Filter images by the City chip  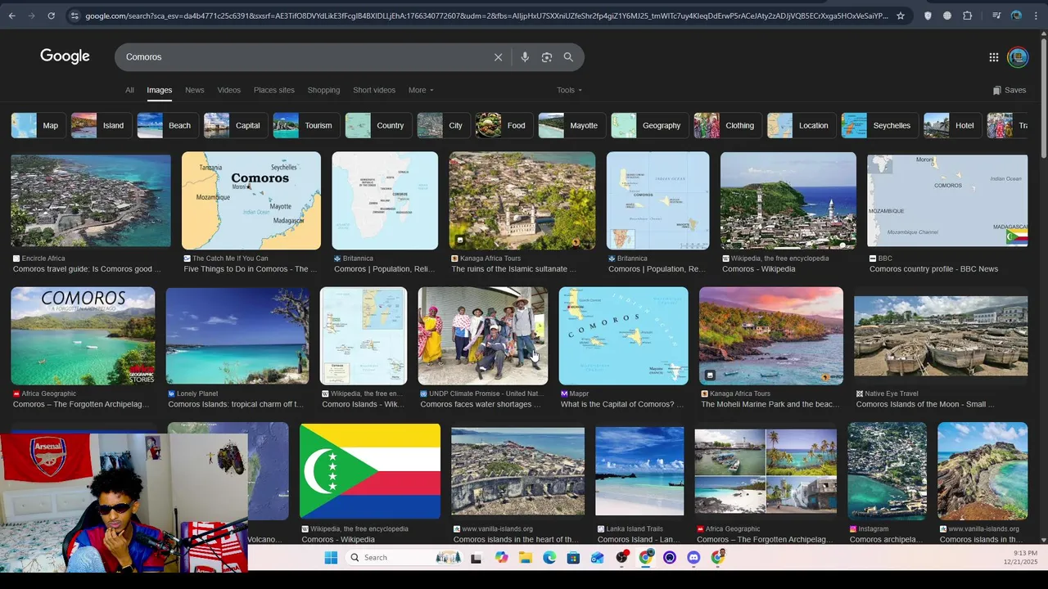coord(444,125)
